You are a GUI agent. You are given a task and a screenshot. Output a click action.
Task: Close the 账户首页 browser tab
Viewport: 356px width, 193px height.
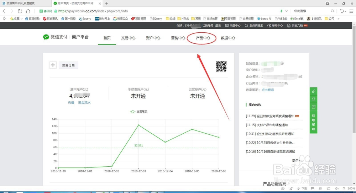tap(100, 4)
